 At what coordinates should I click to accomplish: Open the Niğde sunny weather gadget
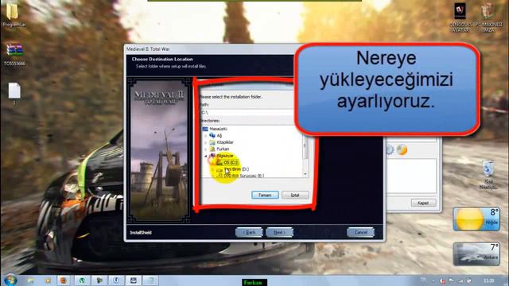[x=476, y=219]
